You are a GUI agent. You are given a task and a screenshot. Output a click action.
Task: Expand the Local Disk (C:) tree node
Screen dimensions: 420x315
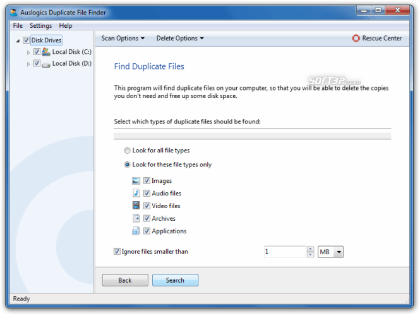(28, 52)
